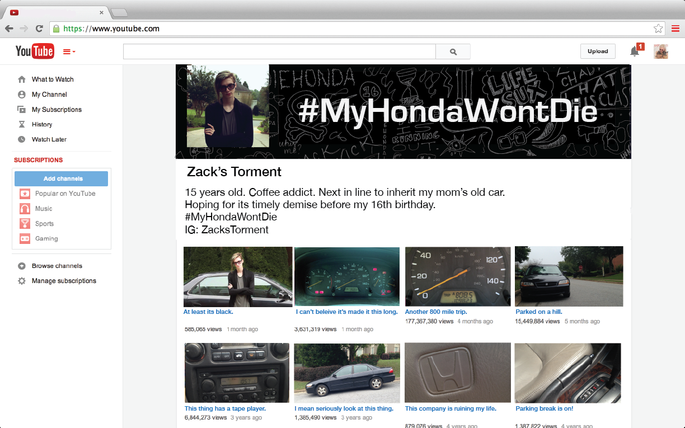Viewport: 685px width, 428px height.
Task: Close the YouTube browser tab
Action: tap(101, 12)
